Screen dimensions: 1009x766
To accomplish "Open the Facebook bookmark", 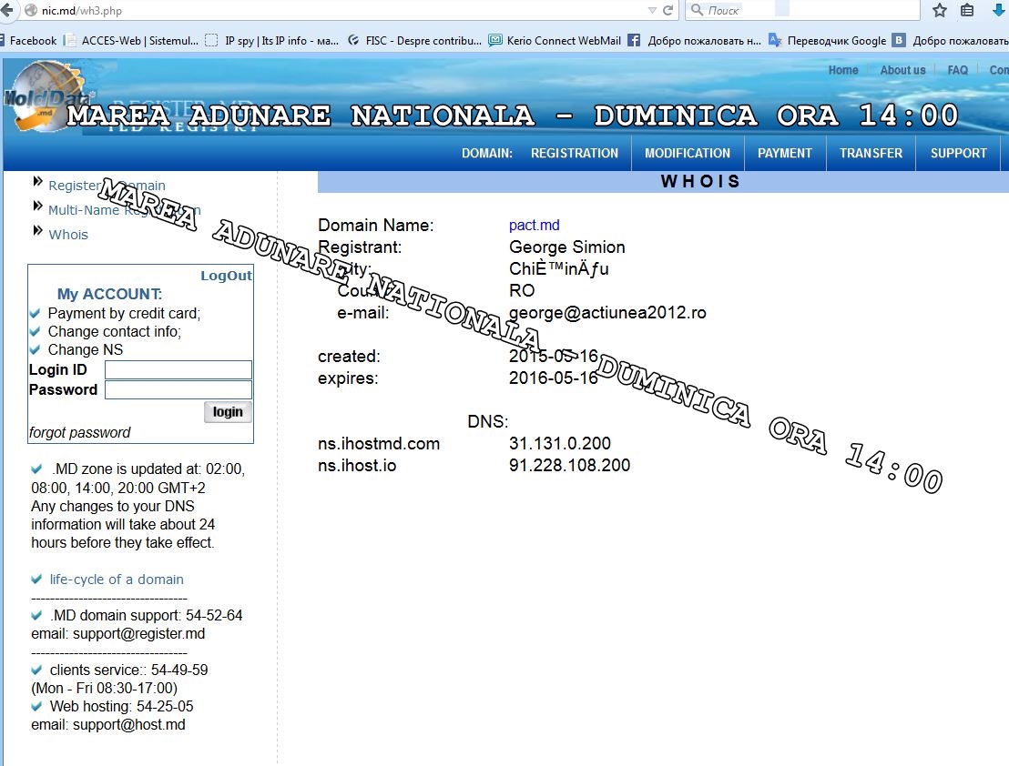I will point(29,41).
